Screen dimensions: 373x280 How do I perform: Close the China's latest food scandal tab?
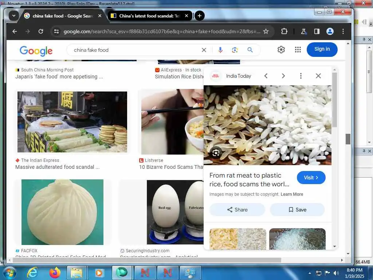click(x=186, y=16)
